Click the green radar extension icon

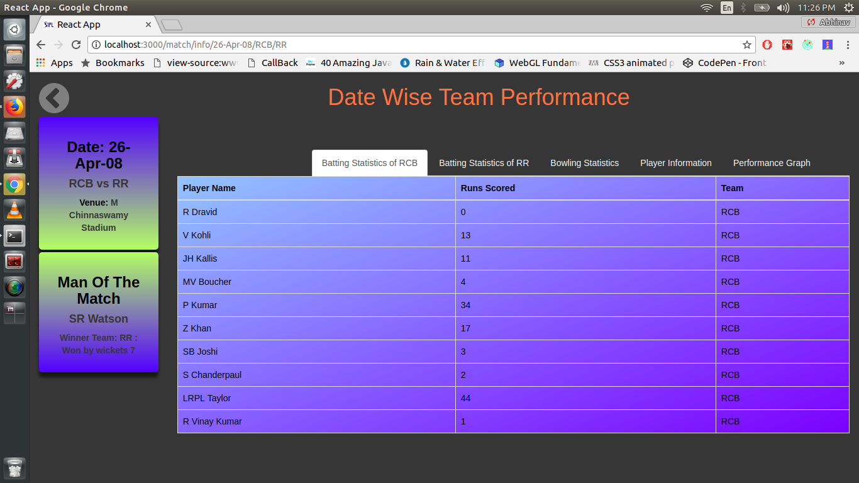[x=807, y=45]
